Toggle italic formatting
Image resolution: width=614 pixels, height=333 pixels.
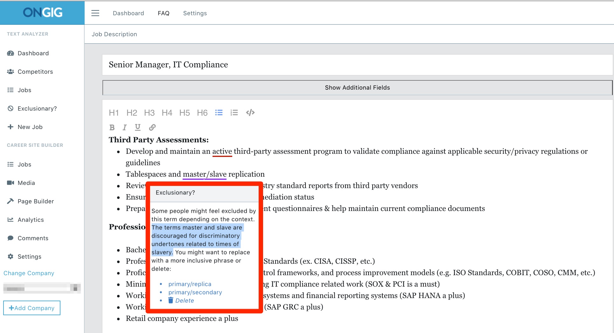[124, 127]
